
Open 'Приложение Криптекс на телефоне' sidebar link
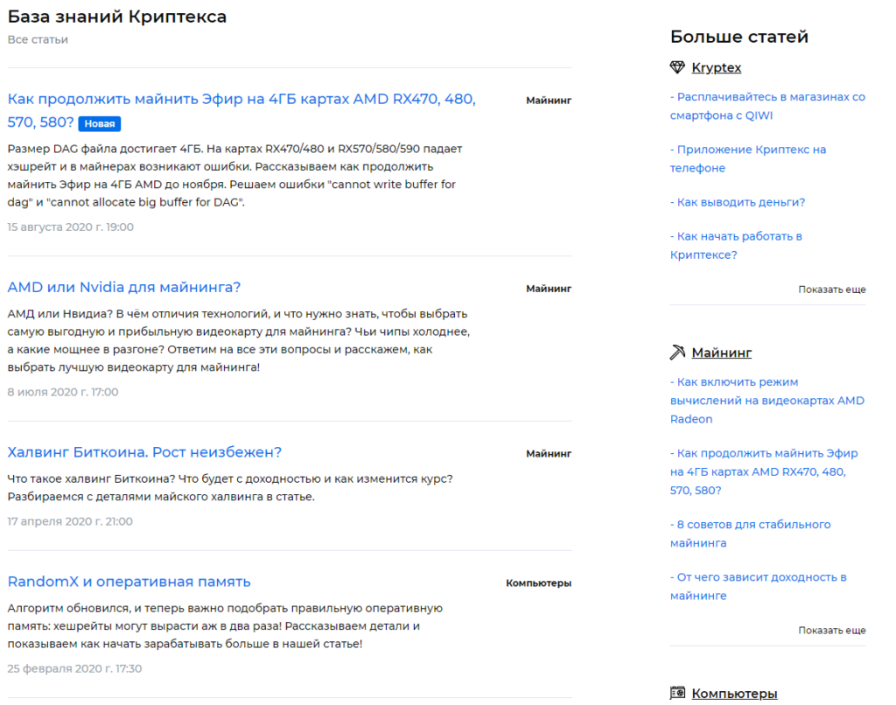747,158
